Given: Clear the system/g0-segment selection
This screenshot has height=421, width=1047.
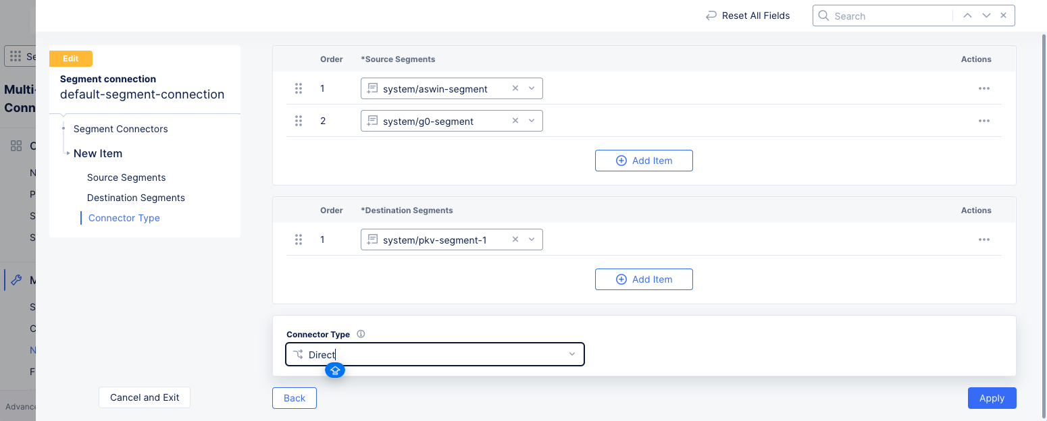Looking at the screenshot, I should 515,121.
